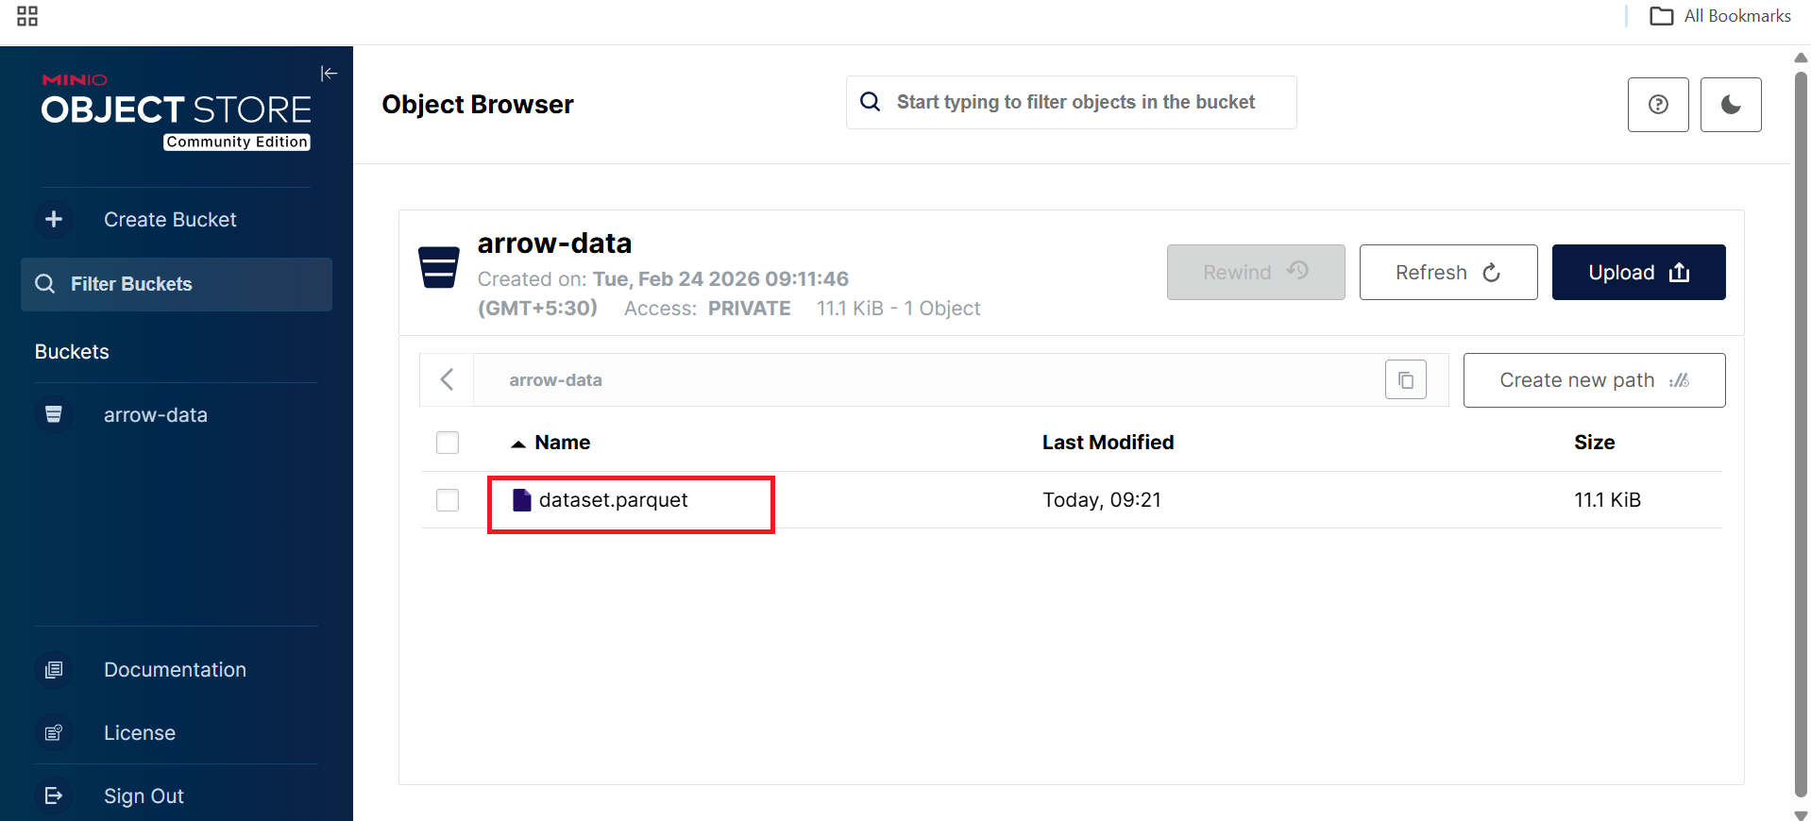
Task: Click the Last Modified column header
Action: (x=1108, y=443)
